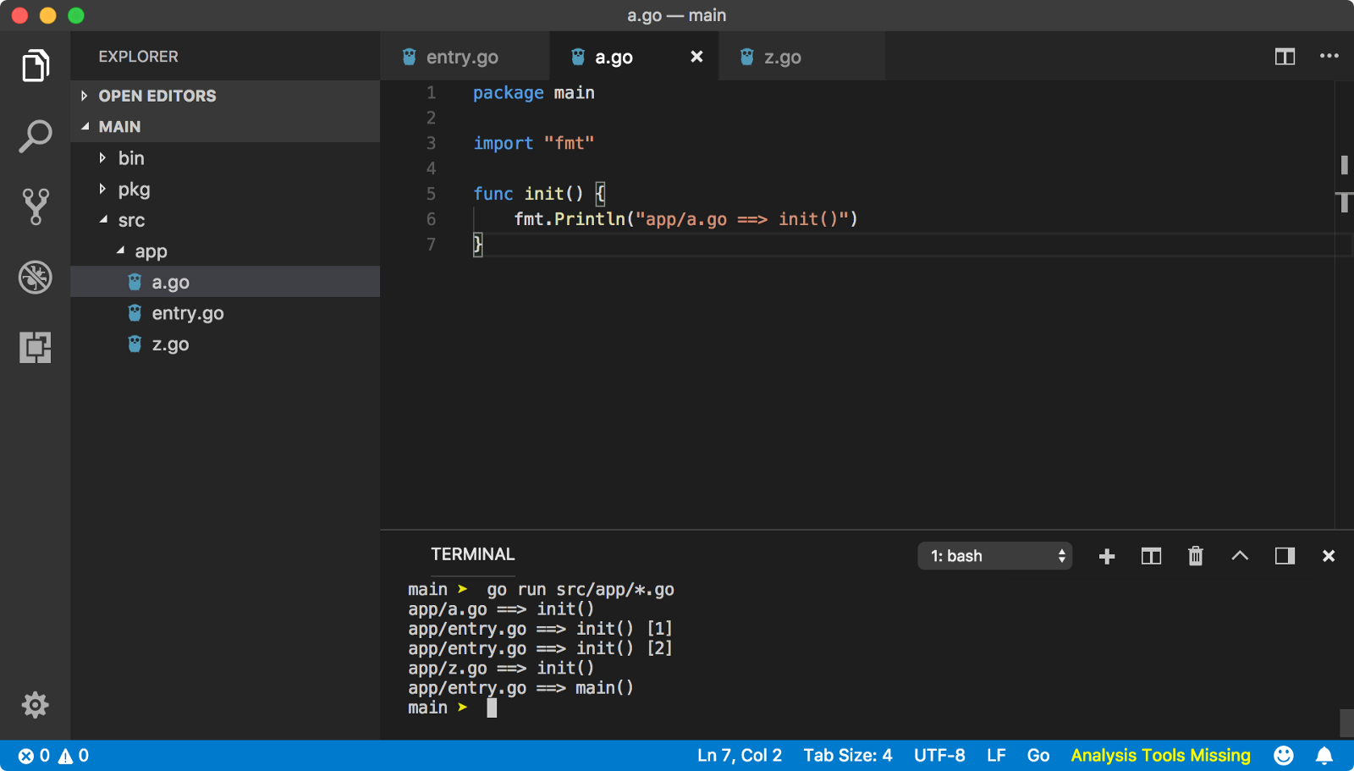View warnings count in status bar
Image resolution: width=1354 pixels, height=771 pixels.
(x=73, y=756)
